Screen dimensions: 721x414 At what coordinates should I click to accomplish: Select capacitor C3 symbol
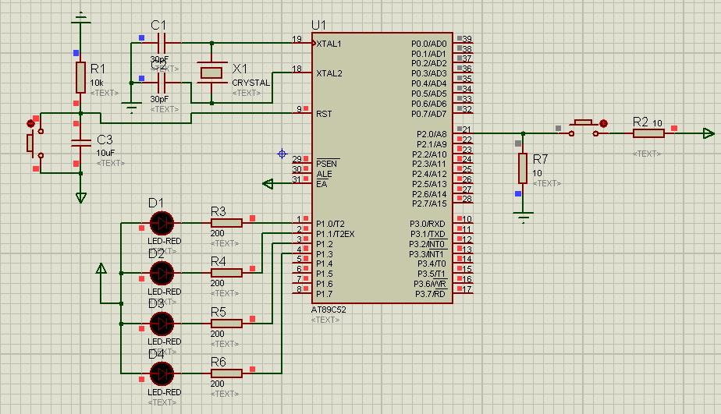(81, 143)
